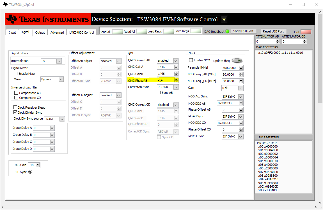Image resolution: width=323 pixels, height=210 pixels.
Task: Click the Group Delay A stepper arrows
Action: [52, 128]
